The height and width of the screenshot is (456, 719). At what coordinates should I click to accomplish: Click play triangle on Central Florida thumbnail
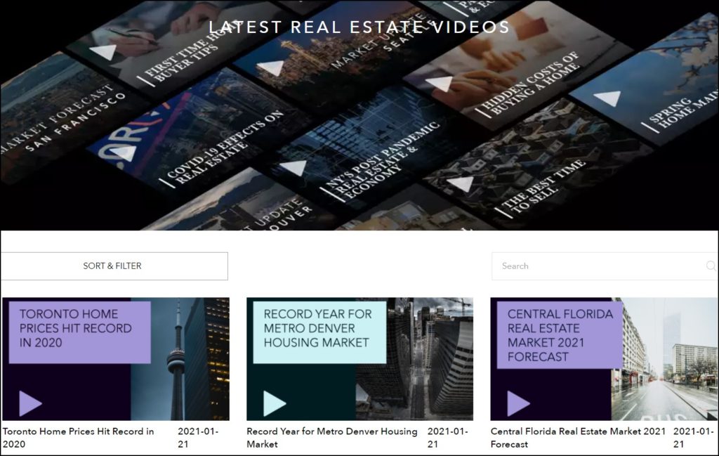518,403
